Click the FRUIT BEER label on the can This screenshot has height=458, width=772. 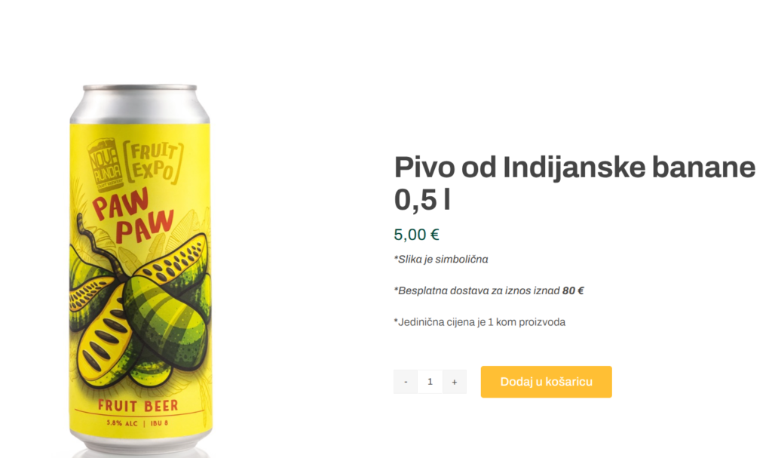click(138, 406)
